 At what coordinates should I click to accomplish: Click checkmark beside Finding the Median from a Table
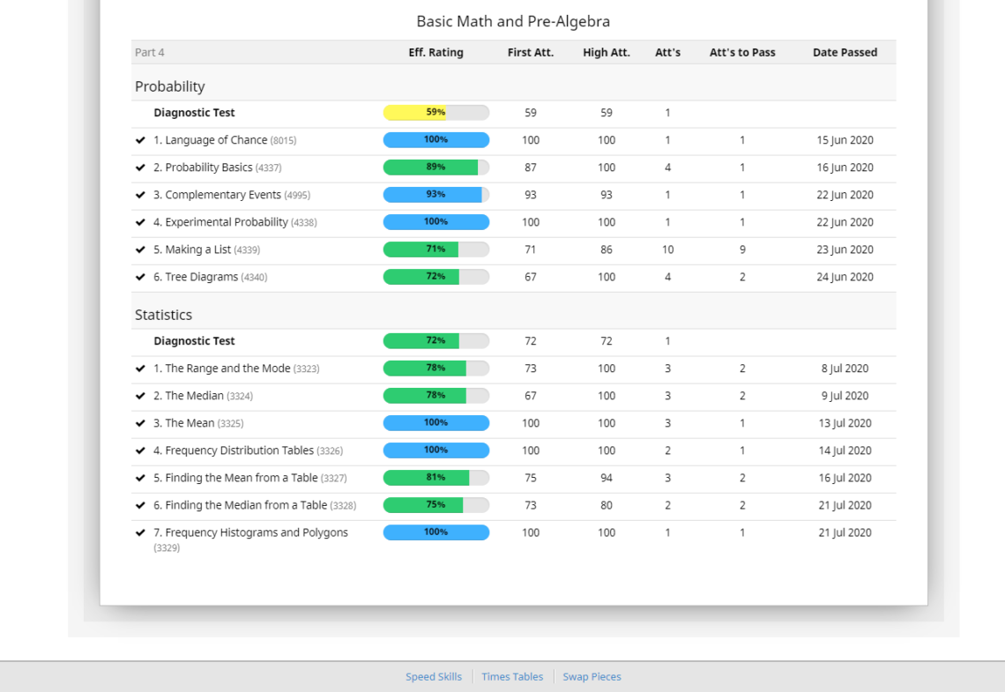(x=140, y=505)
